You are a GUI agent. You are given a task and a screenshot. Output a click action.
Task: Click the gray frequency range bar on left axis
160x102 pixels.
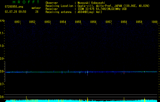pyautogui.click(x=5, y=72)
